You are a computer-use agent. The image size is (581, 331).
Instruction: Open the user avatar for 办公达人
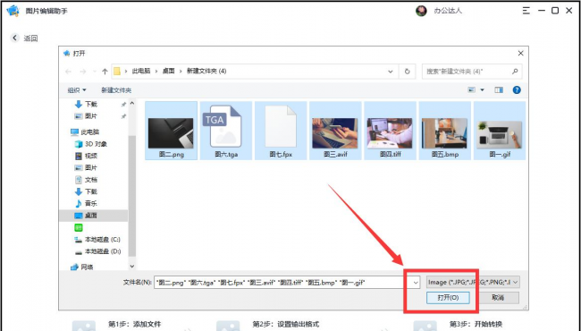point(421,11)
